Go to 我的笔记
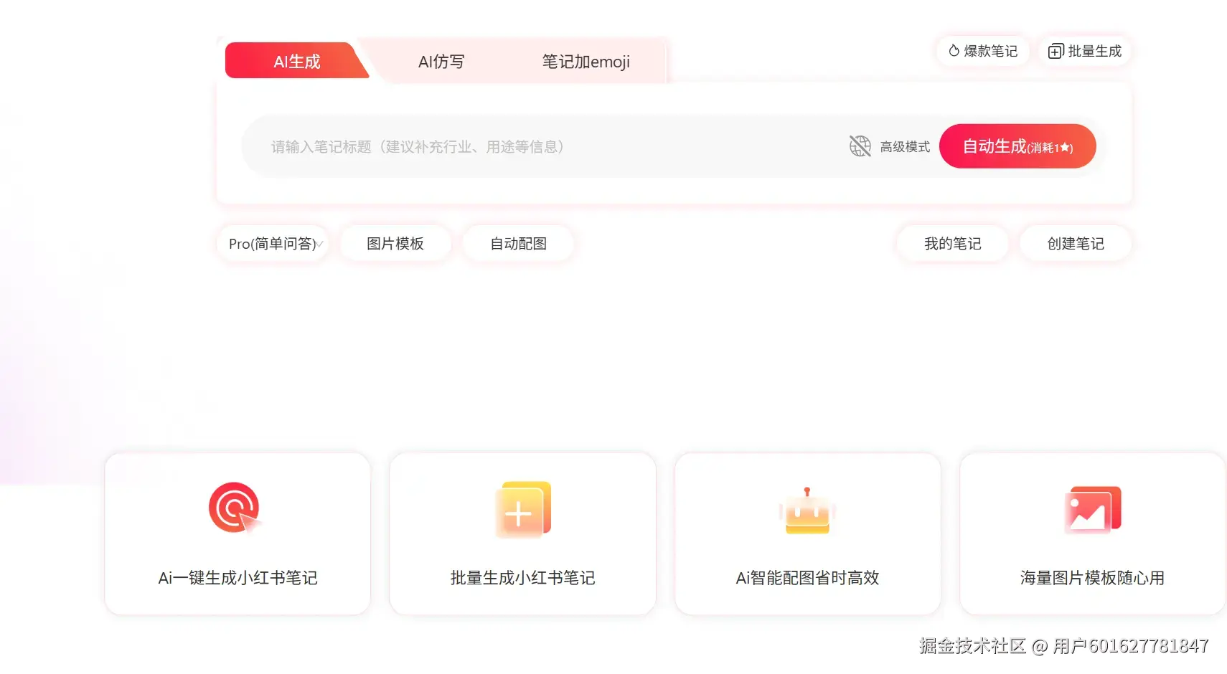 (953, 244)
